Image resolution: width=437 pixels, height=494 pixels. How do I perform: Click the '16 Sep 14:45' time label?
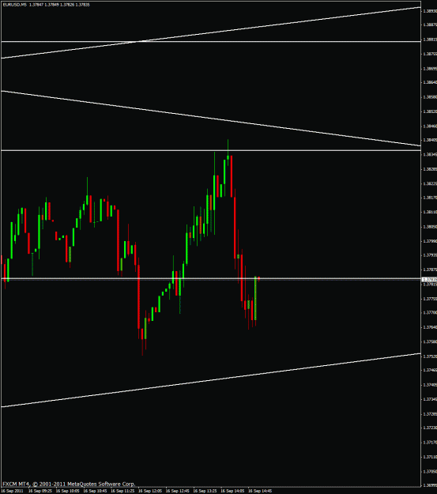coord(260,491)
